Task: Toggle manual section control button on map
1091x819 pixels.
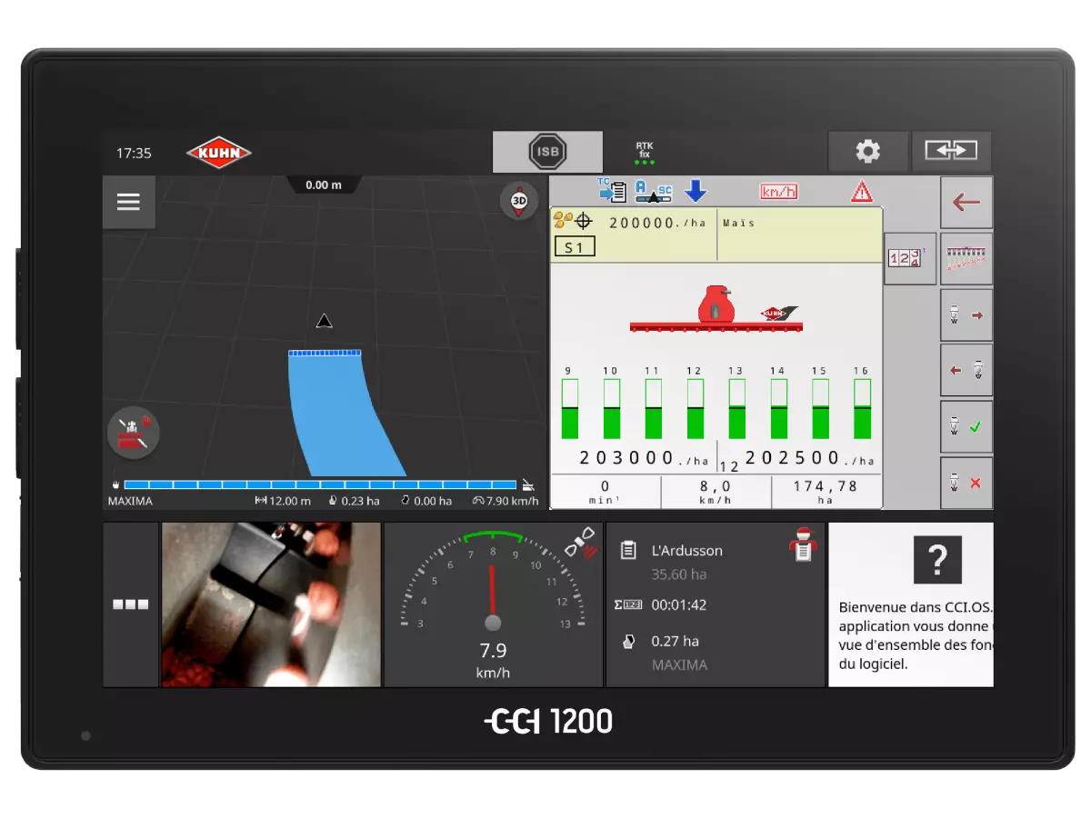Action: coord(134,433)
